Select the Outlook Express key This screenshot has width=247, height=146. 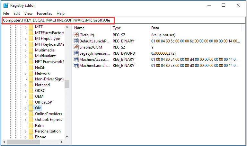point(49,120)
